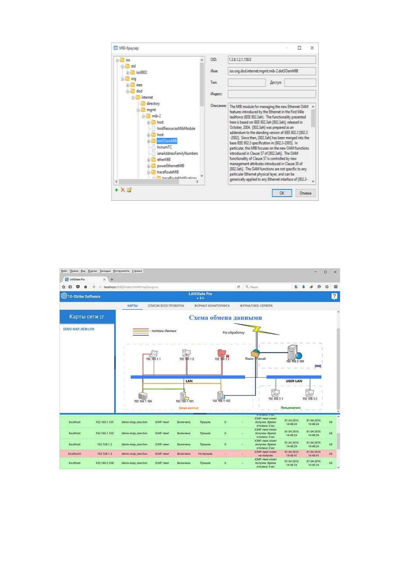The height and width of the screenshot is (579, 410).
Task: Open the Закладки menu
Action: pos(105,271)
